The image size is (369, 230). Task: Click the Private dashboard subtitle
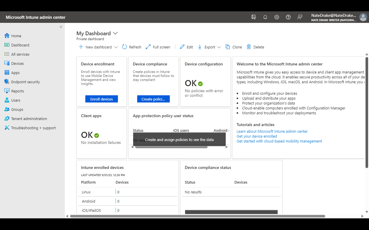(x=90, y=39)
